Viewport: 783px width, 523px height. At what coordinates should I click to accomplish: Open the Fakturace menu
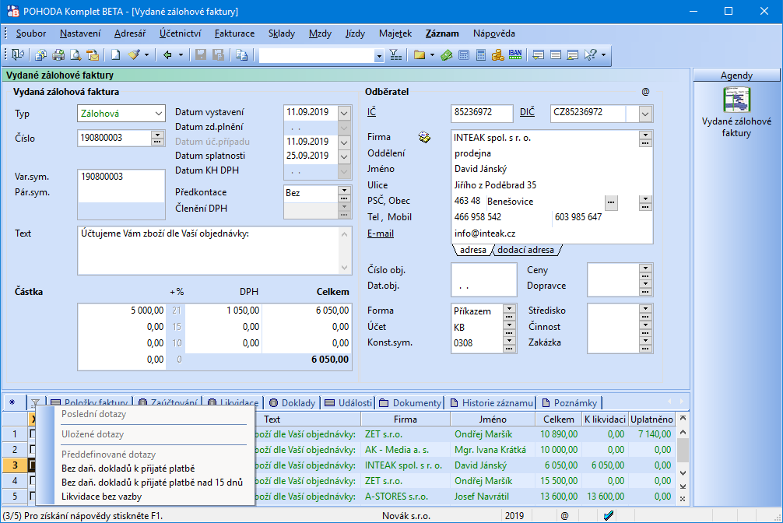click(x=234, y=33)
